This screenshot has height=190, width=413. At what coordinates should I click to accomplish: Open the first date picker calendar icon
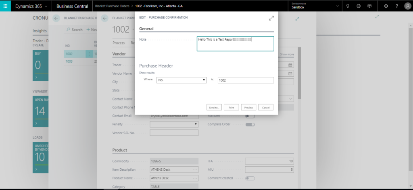click(x=290, y=65)
